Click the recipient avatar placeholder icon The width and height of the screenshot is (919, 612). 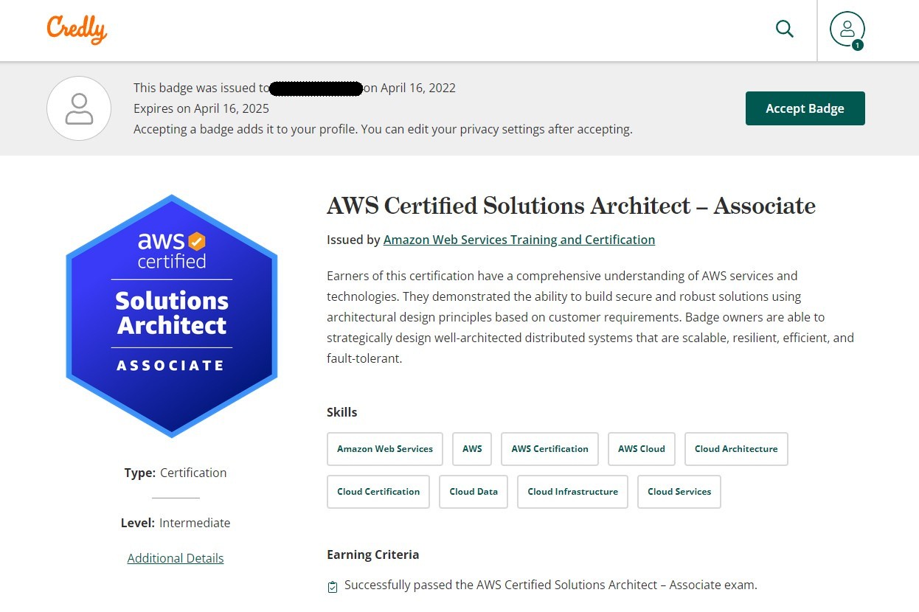(x=79, y=108)
